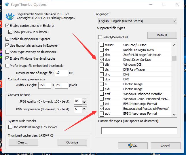This screenshot has height=155, width=186.
Task: Uncheck the dds Direct Draw Surface type
Action: pos(102,60)
